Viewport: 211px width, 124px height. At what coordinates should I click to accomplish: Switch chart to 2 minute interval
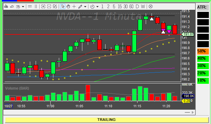(108, 6)
